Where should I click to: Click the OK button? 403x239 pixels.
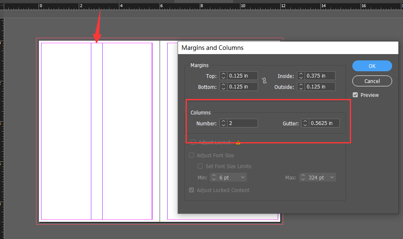[372, 66]
